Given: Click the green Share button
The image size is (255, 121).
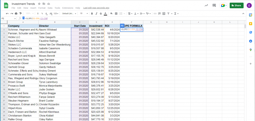Looking at the screenshot, I should click(236, 6).
